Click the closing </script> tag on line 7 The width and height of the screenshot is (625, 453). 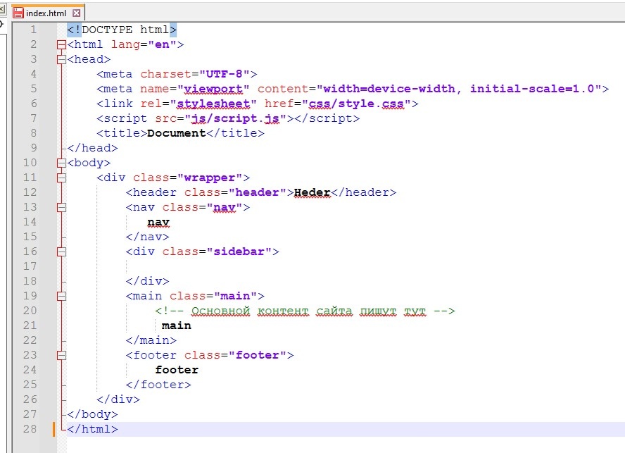tap(327, 118)
